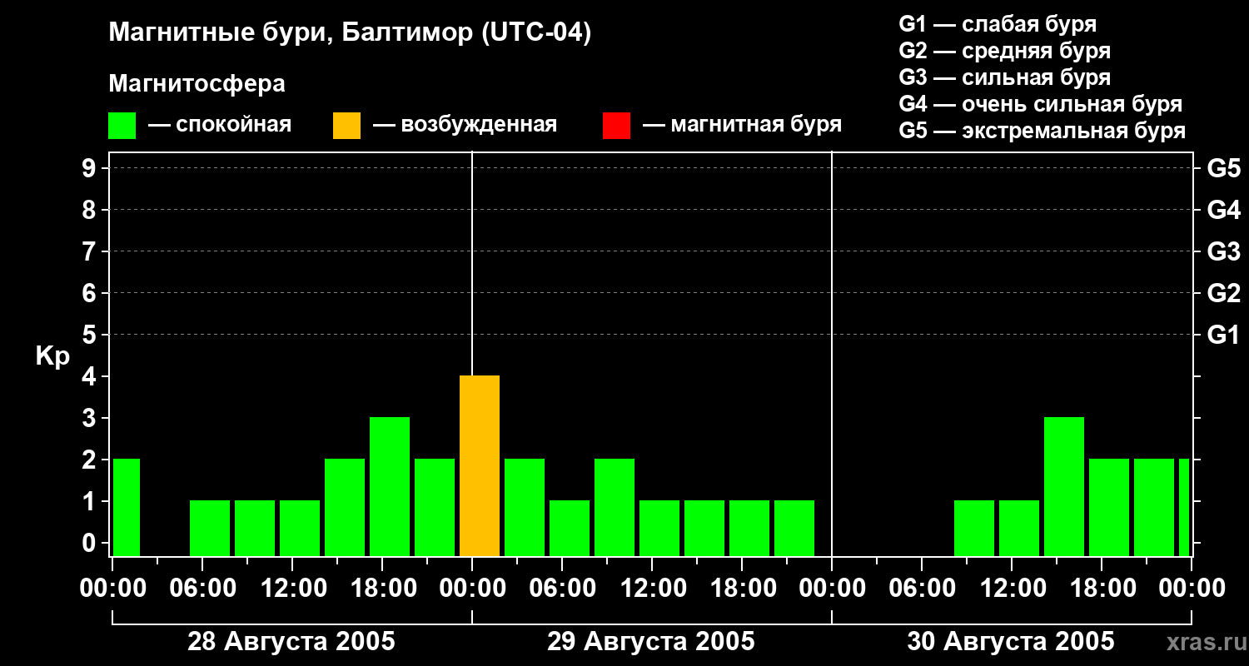Click the '29 Августа 2005' date label

click(x=651, y=642)
